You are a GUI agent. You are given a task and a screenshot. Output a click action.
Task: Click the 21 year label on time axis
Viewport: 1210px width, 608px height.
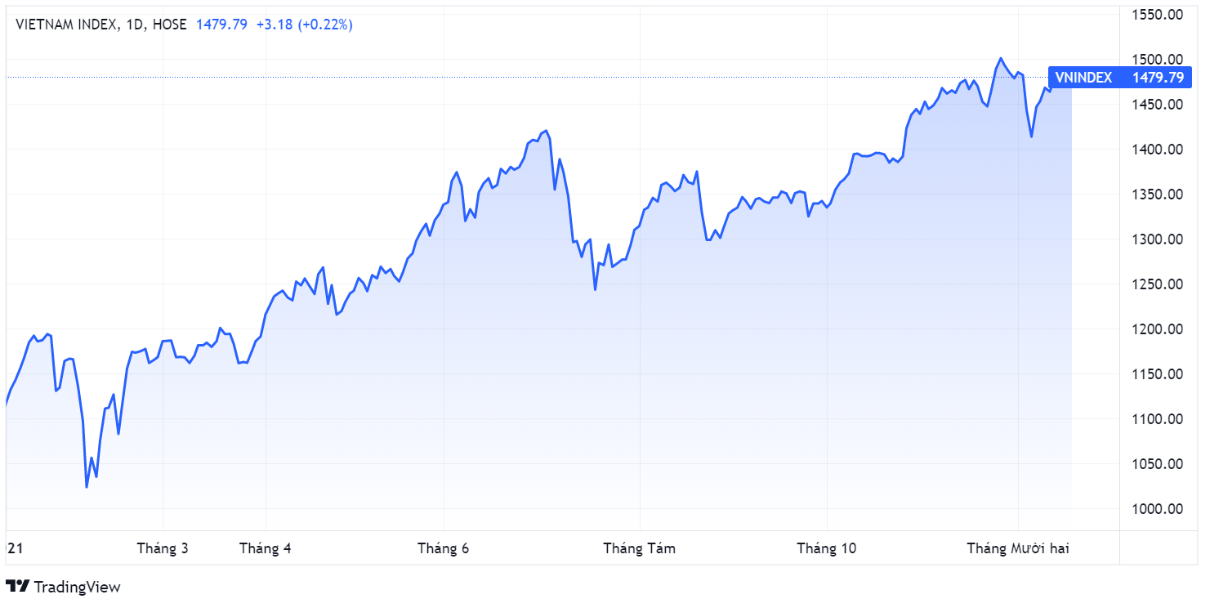point(12,548)
